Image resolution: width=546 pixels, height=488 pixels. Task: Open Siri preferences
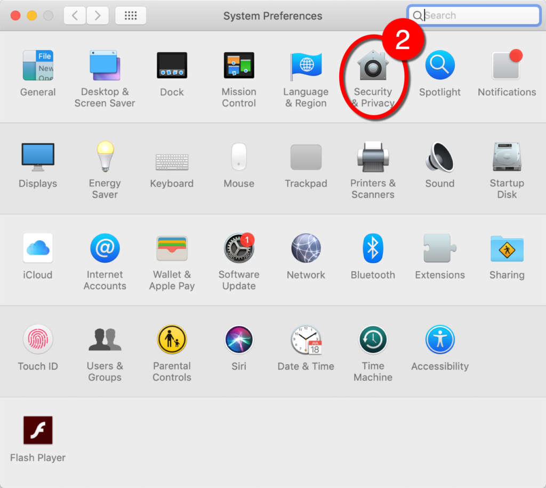coord(238,340)
